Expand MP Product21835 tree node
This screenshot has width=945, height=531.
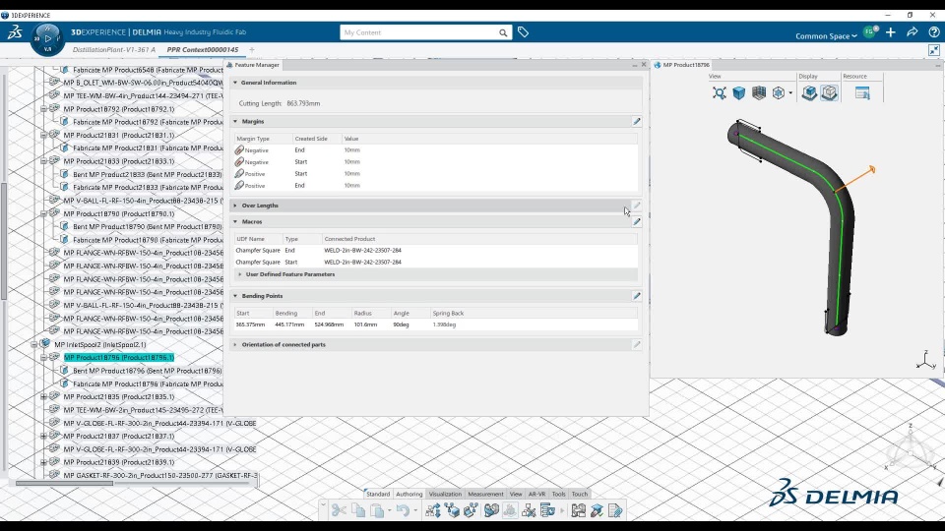pyautogui.click(x=43, y=397)
